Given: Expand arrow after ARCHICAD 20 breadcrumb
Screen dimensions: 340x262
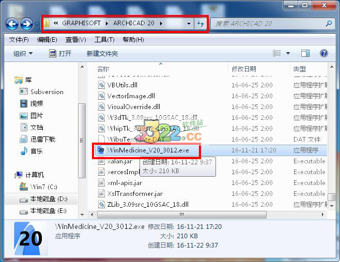Looking at the screenshot, I should tap(161, 23).
